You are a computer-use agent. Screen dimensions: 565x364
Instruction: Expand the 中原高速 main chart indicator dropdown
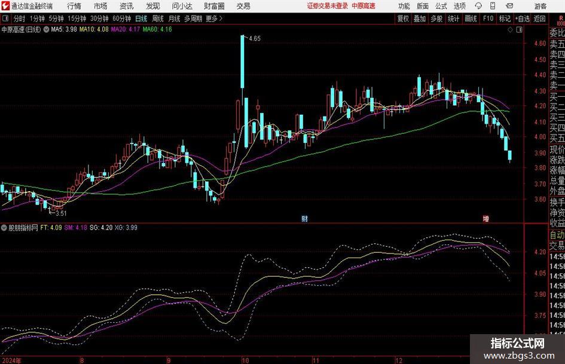pos(46,29)
